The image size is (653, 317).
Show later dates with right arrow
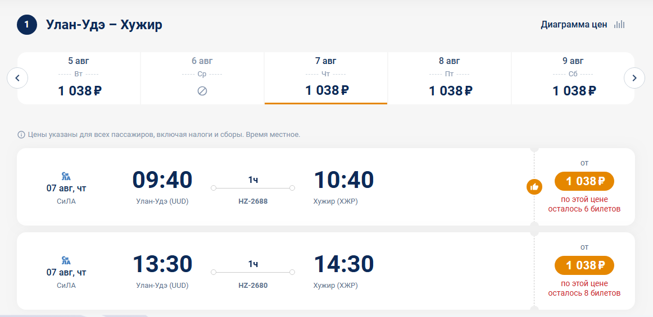point(634,78)
